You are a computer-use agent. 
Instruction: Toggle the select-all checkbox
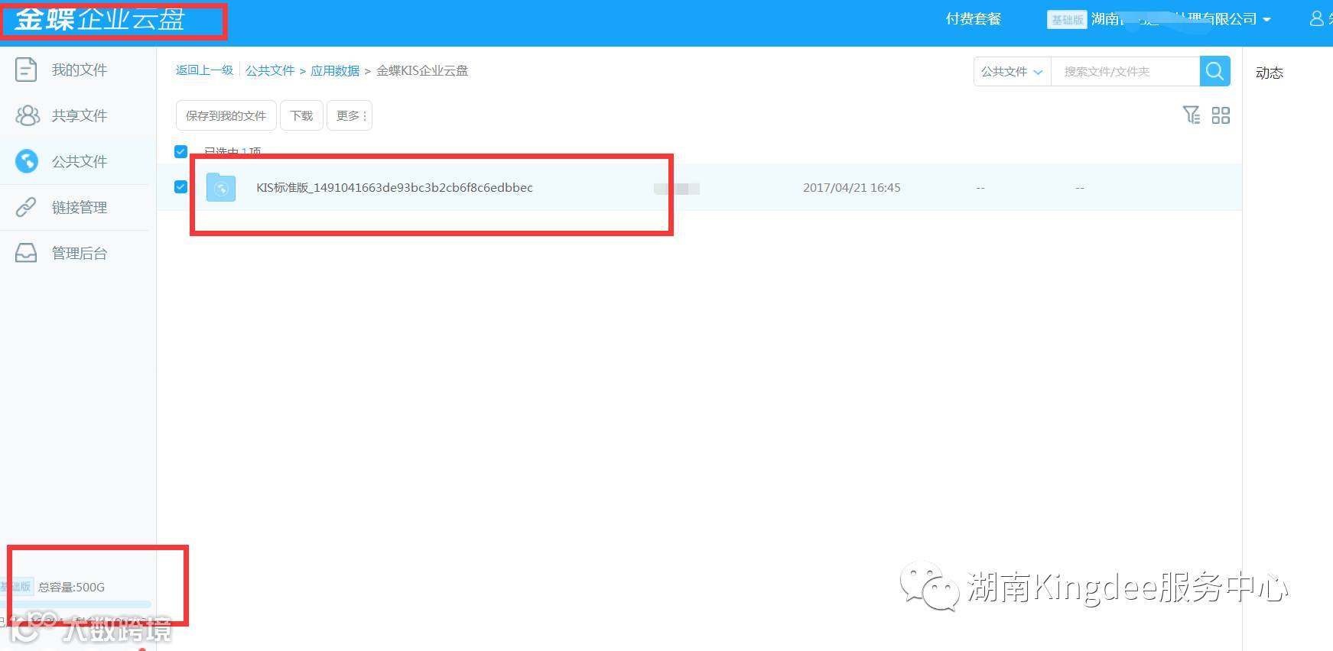[x=181, y=151]
